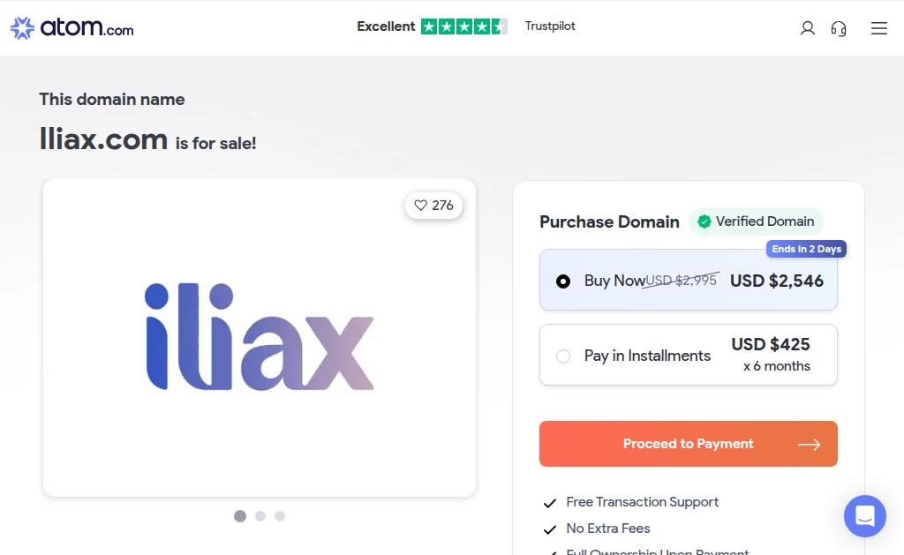
Task: Click the No Extra Fees text
Action: [608, 529]
